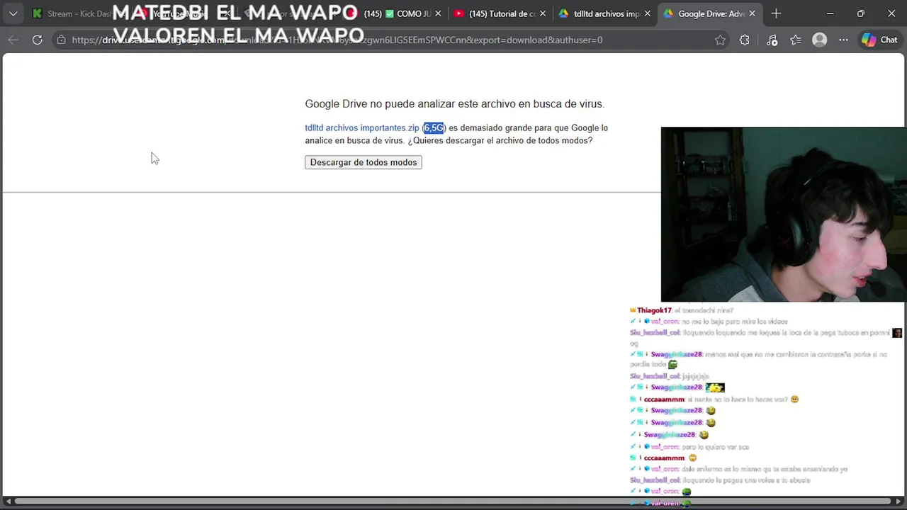This screenshot has height=510, width=907.
Task: Open tdlltd archivos importantes.zip link
Action: click(362, 127)
